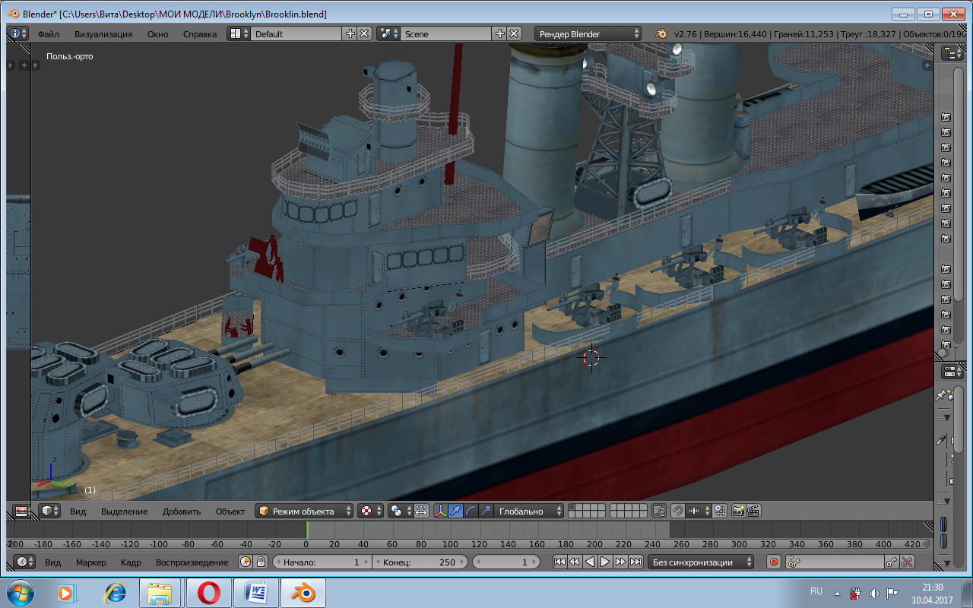Expand the Без синхронизации sync dropdown
973x608 pixels.
point(701,562)
